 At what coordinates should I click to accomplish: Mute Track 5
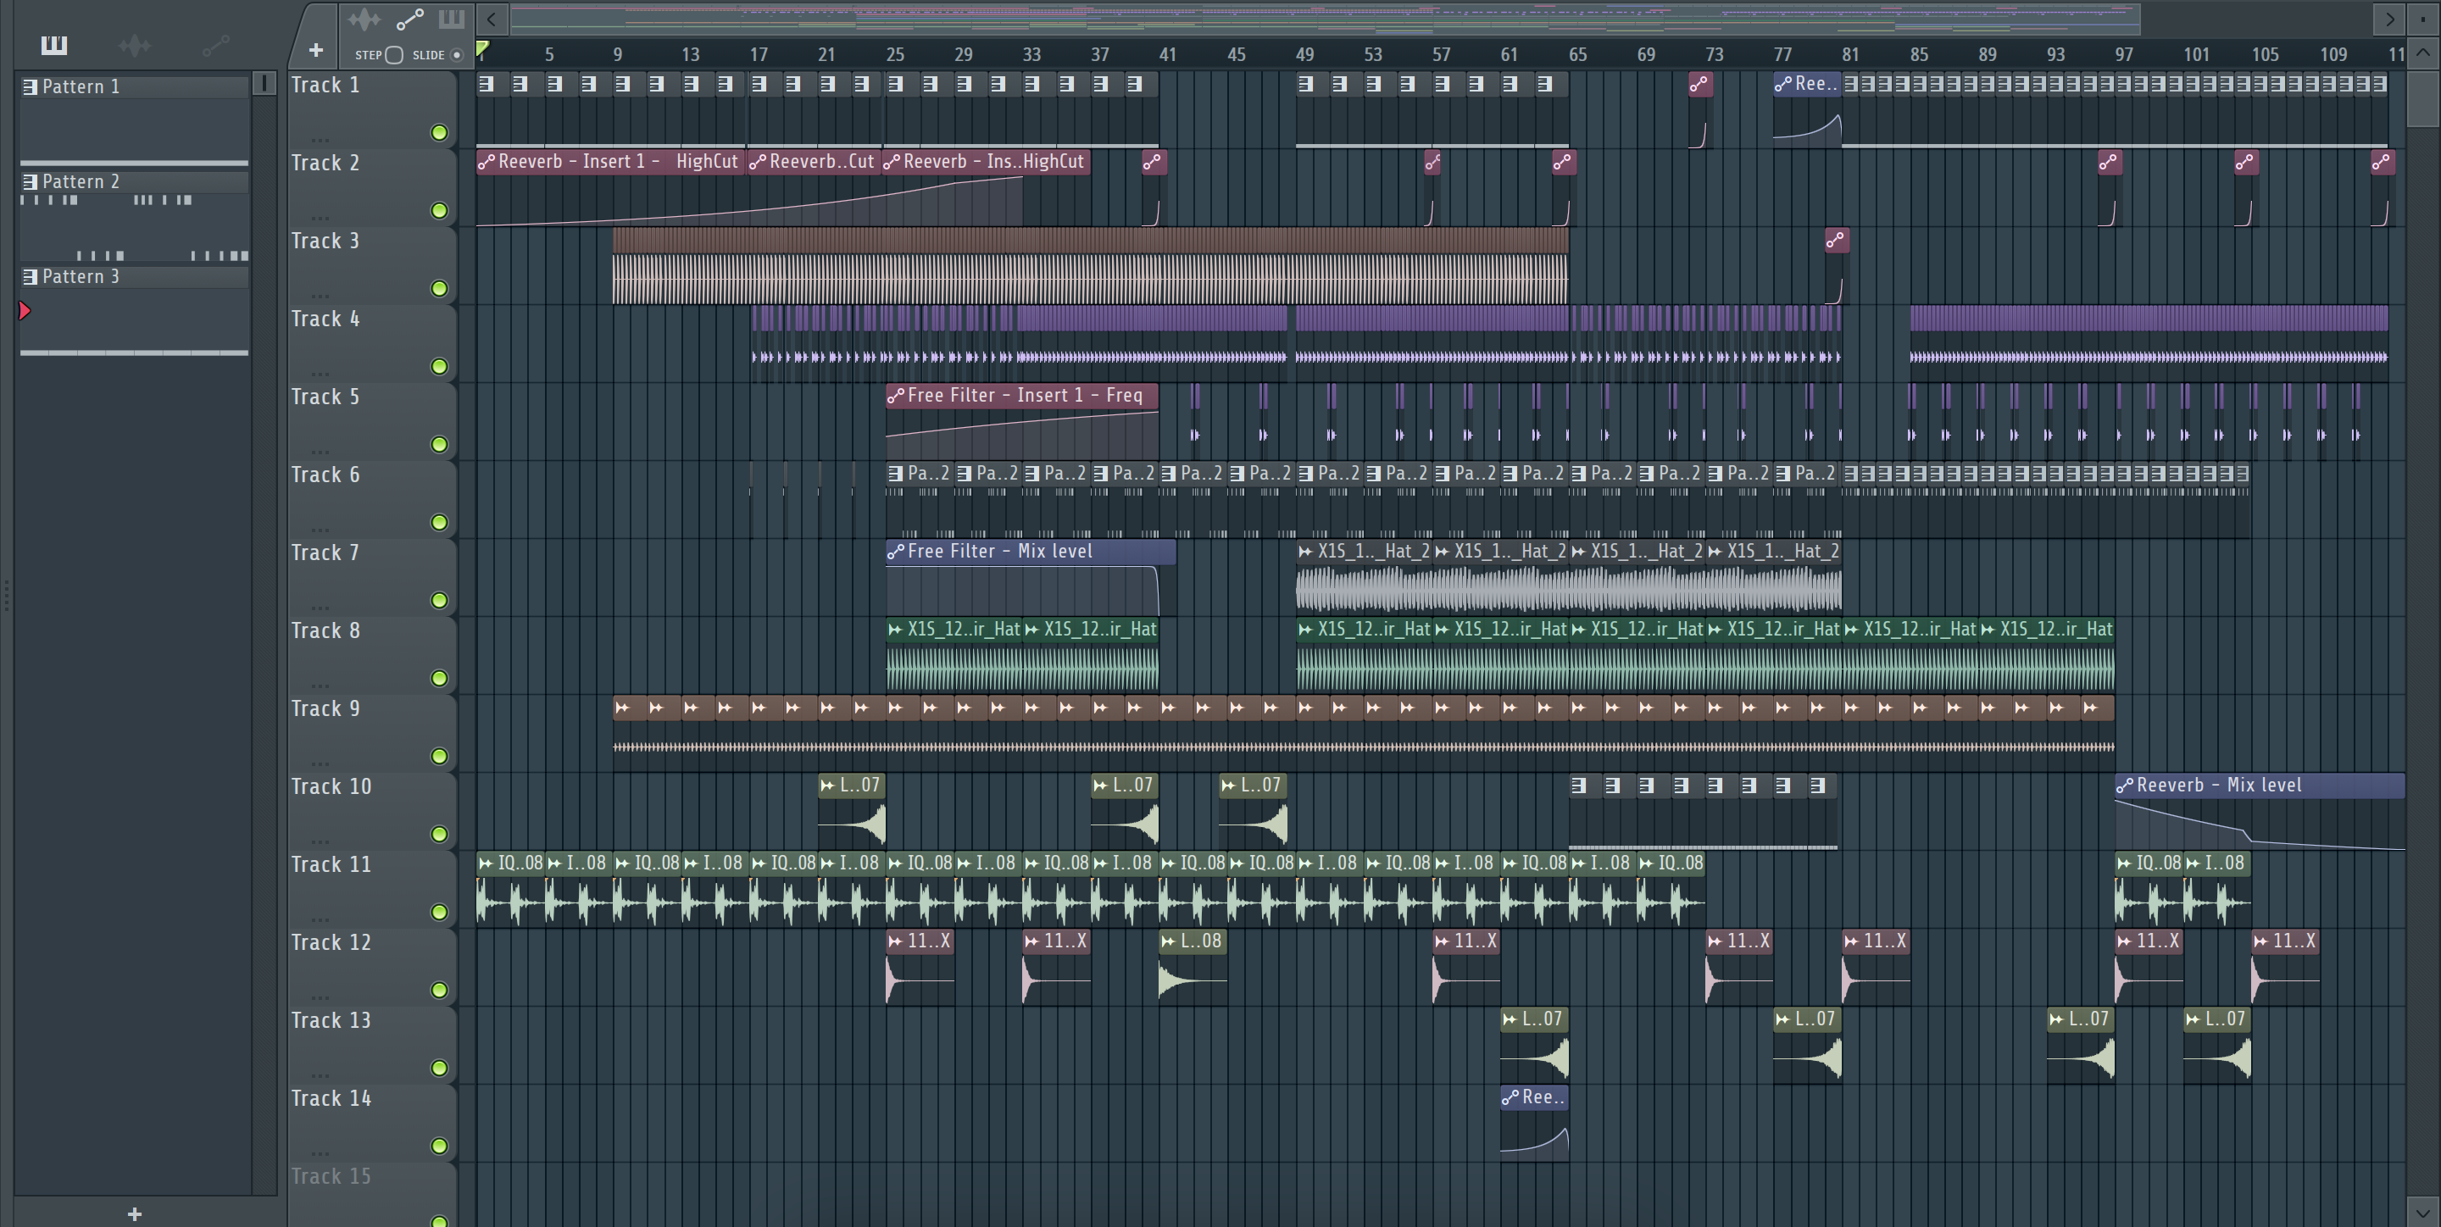point(439,444)
